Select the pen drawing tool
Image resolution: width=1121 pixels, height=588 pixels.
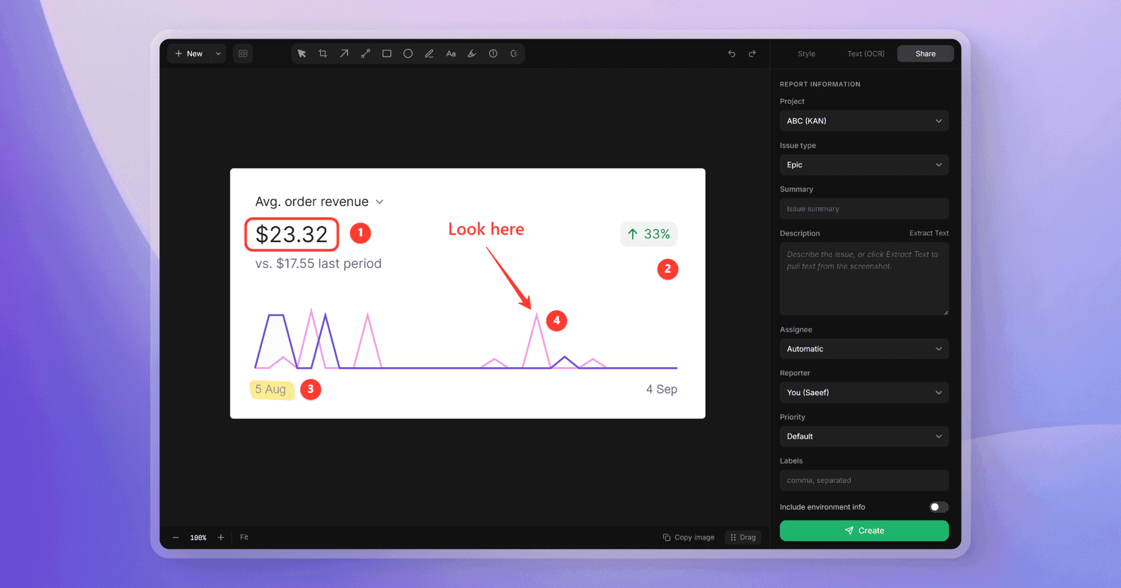(x=429, y=54)
